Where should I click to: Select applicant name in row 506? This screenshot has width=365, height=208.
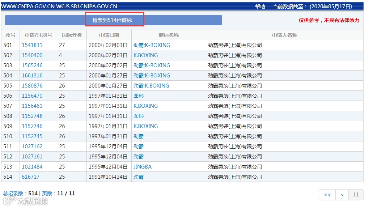235,96
